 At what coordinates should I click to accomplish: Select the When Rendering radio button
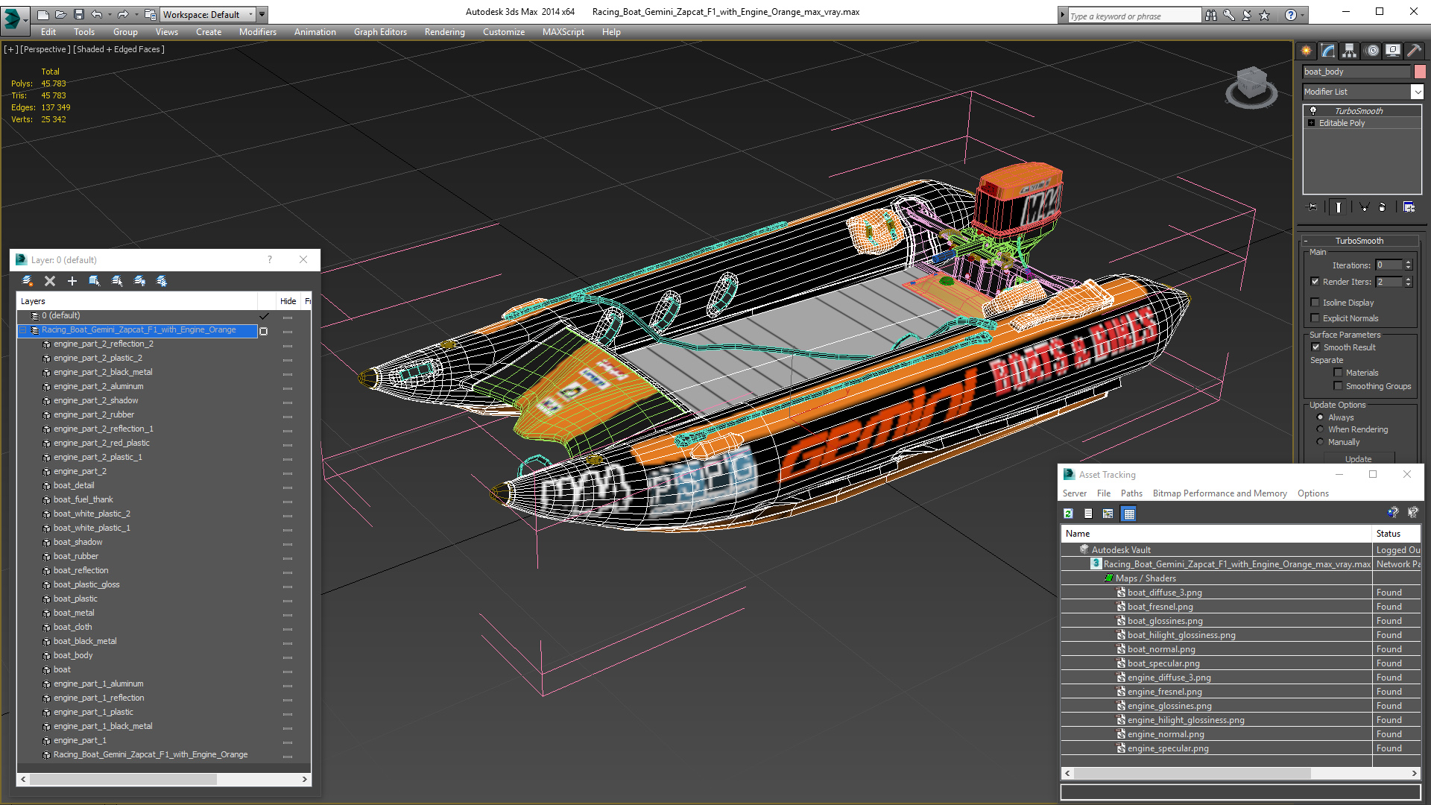coord(1321,429)
